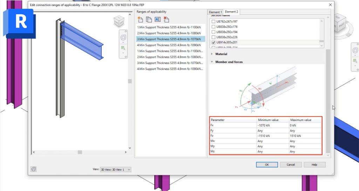Check the UB762x267x197 section checkbox
The image size is (359, 191).
pos(214,21)
